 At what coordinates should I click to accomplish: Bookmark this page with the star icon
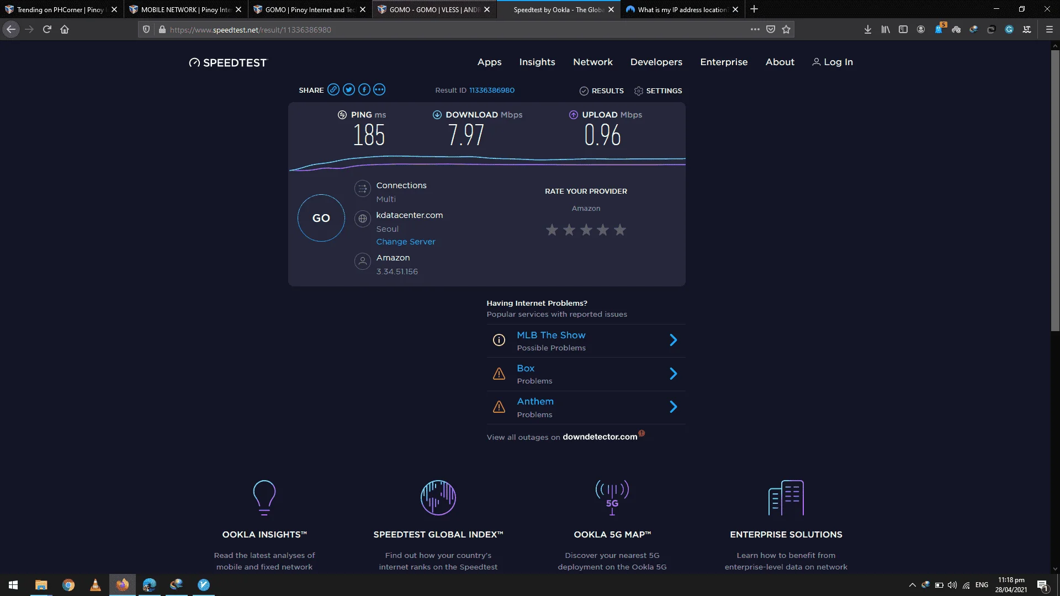pyautogui.click(x=786, y=29)
